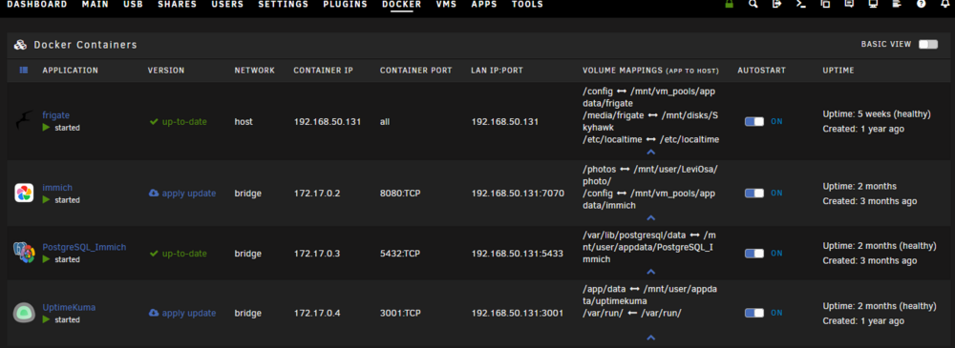Click the green checkmark in PostgreSQL_Immich row
This screenshot has width=955, height=348.
[154, 253]
